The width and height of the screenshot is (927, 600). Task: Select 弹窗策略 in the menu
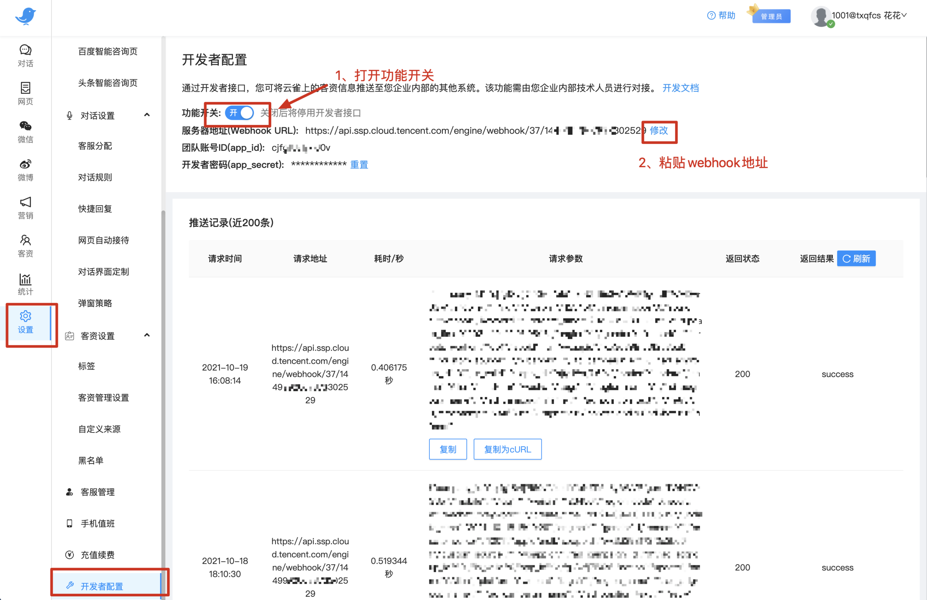point(95,303)
